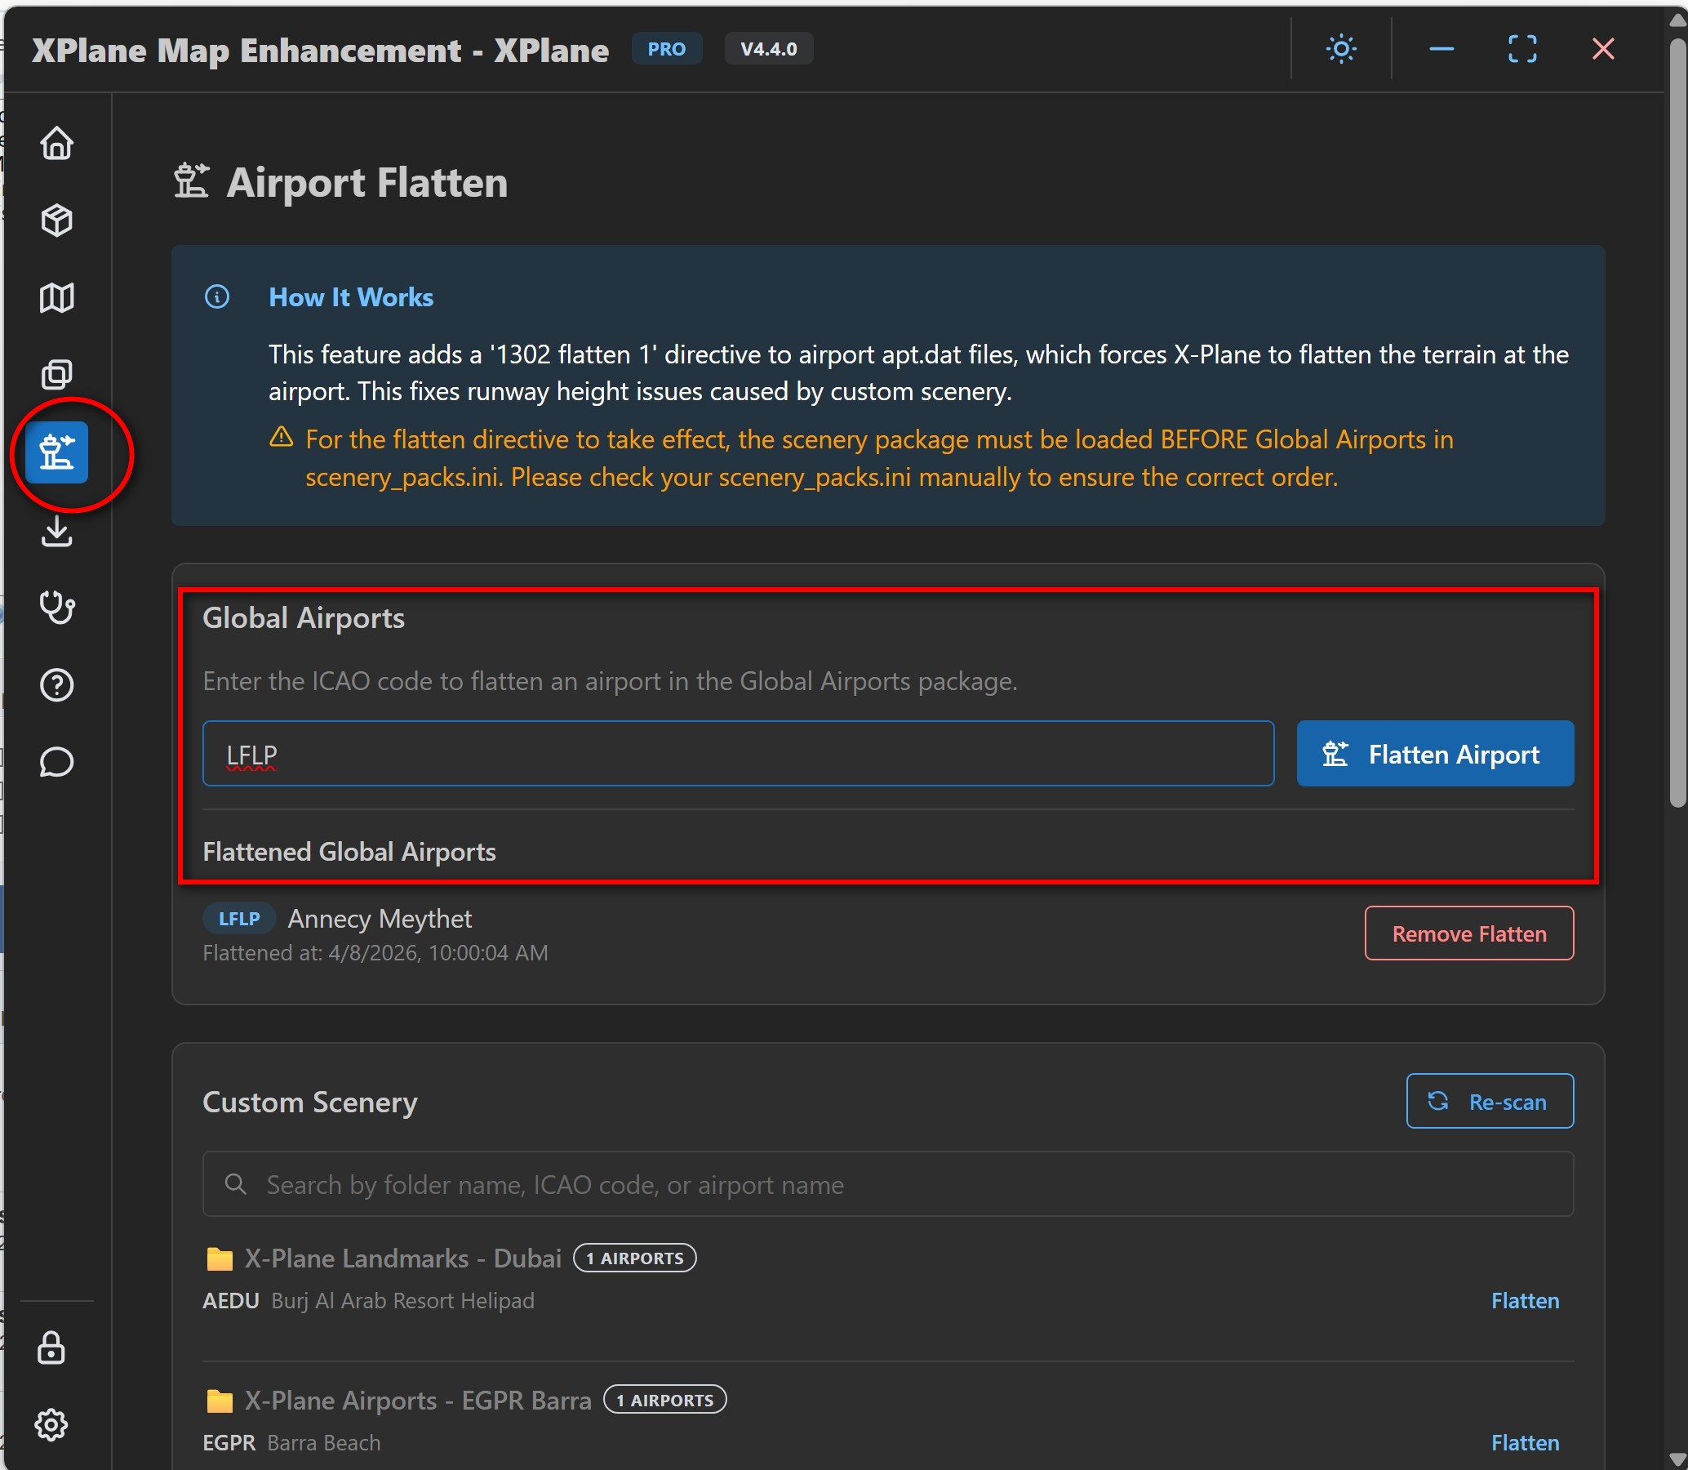Click the Flatten Airport button
Image resolution: width=1688 pixels, height=1470 pixels.
(1434, 754)
